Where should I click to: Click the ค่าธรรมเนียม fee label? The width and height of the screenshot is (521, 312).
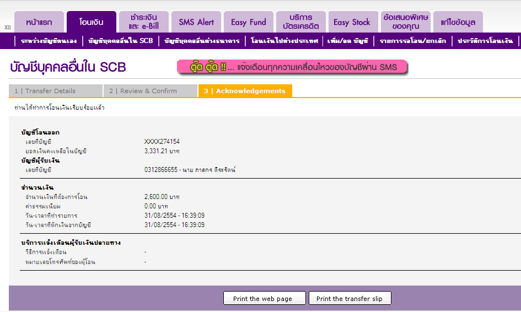click(43, 206)
